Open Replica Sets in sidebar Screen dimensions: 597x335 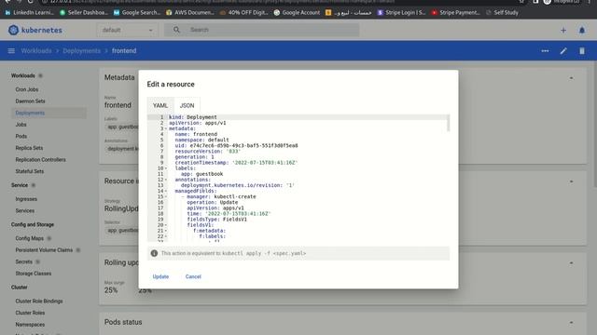click(29, 148)
